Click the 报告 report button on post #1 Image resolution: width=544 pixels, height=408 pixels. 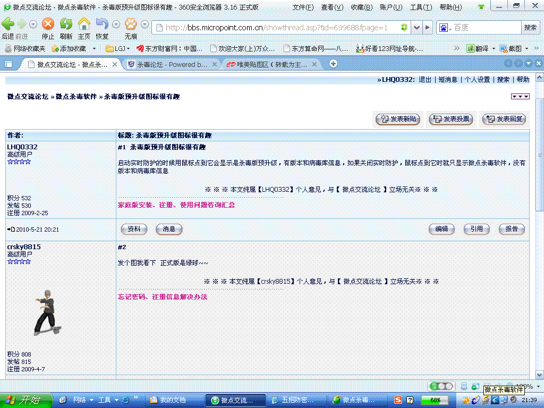512,229
